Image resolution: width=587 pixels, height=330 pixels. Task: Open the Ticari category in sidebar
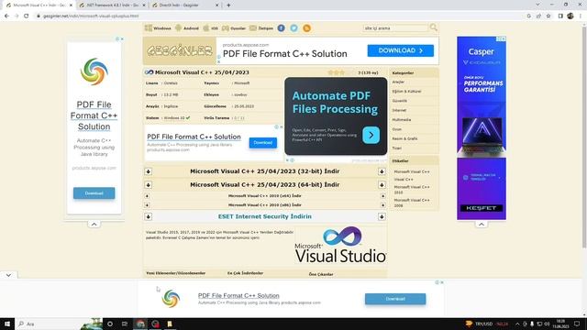397,148
